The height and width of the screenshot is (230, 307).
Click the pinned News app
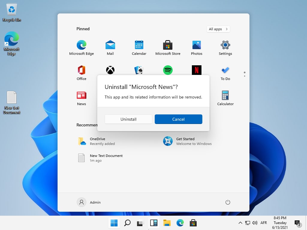(x=82, y=98)
